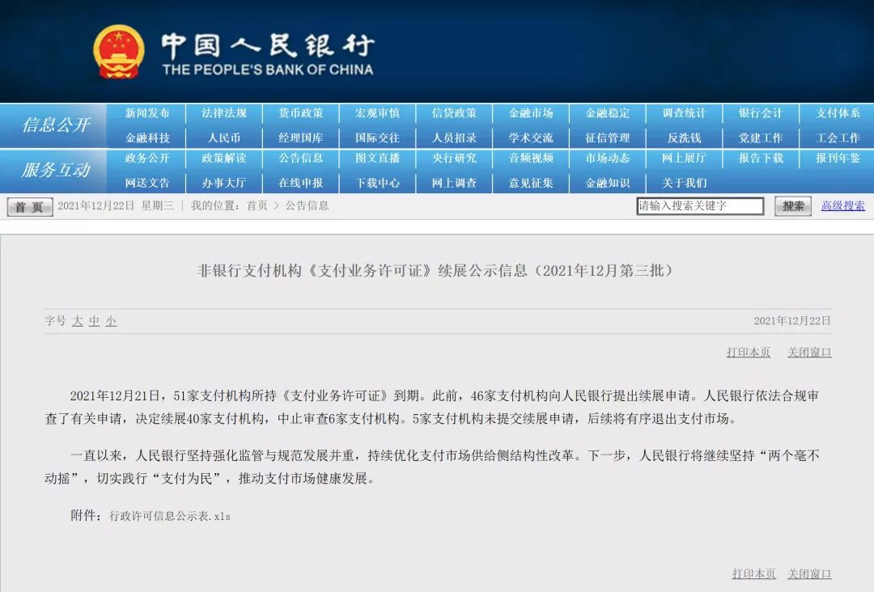Screen dimensions: 874x592
Task: Select 征信管理 in navigation
Action: (x=608, y=137)
